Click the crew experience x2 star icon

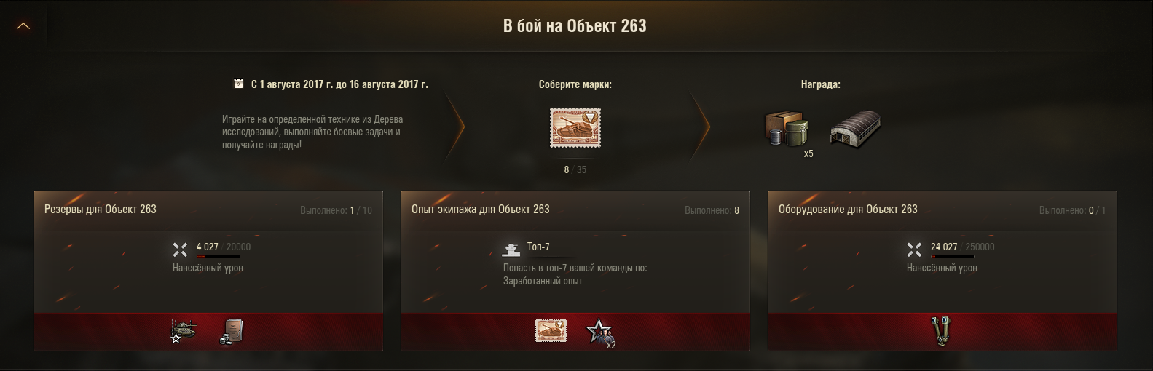coord(600,332)
